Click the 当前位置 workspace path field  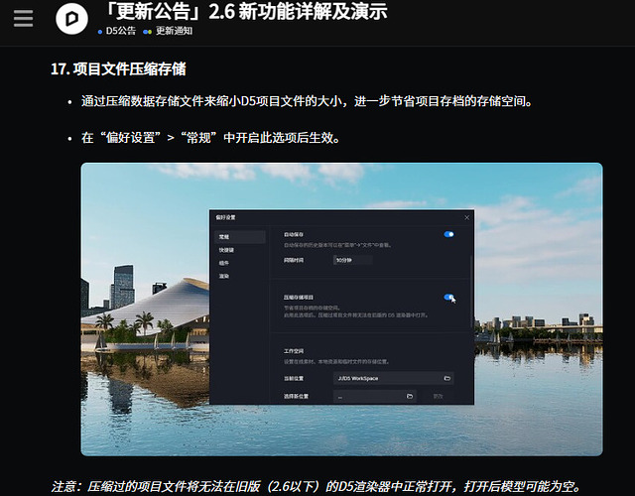(x=393, y=378)
